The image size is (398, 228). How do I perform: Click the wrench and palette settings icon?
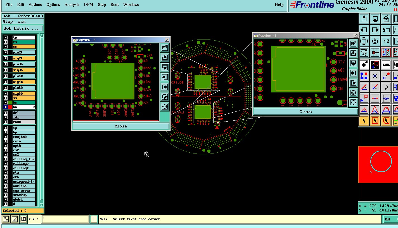364,52
